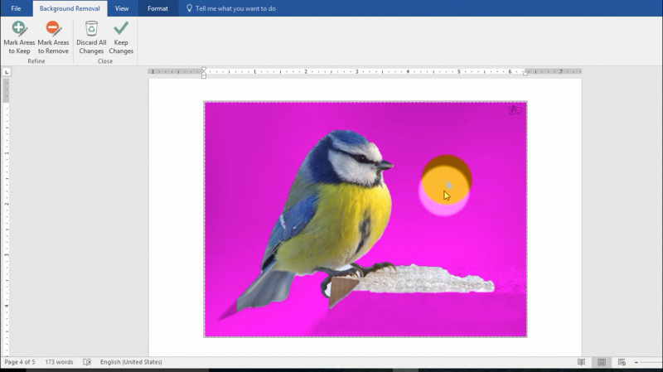Open the File menu
663x372 pixels.
click(16, 8)
